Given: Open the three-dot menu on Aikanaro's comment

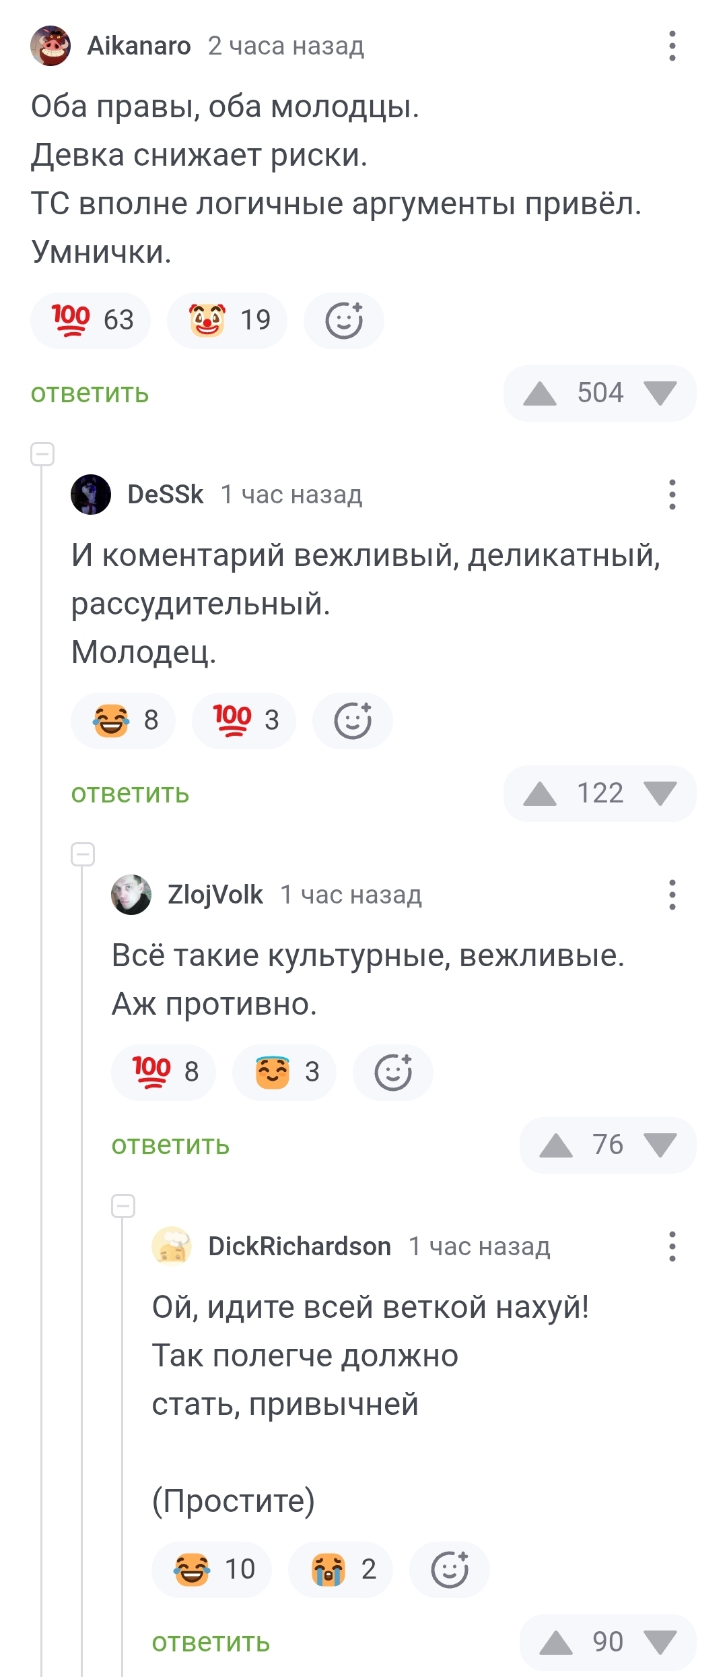Looking at the screenshot, I should [672, 46].
